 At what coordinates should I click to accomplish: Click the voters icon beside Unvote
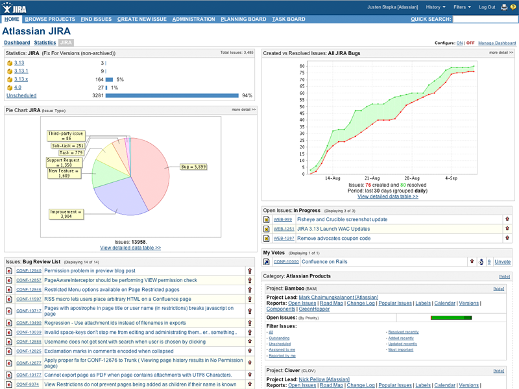(481, 262)
